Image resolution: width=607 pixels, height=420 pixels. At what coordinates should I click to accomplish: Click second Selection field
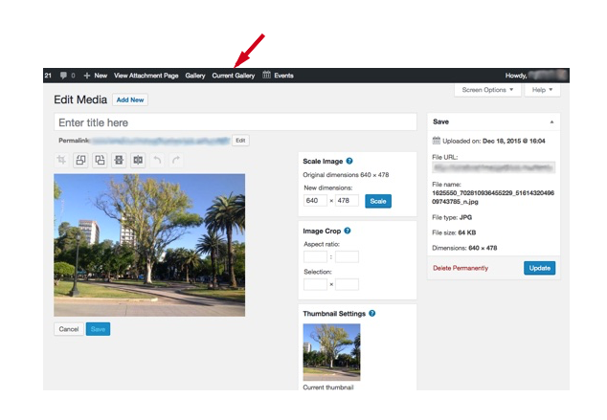pos(347,284)
